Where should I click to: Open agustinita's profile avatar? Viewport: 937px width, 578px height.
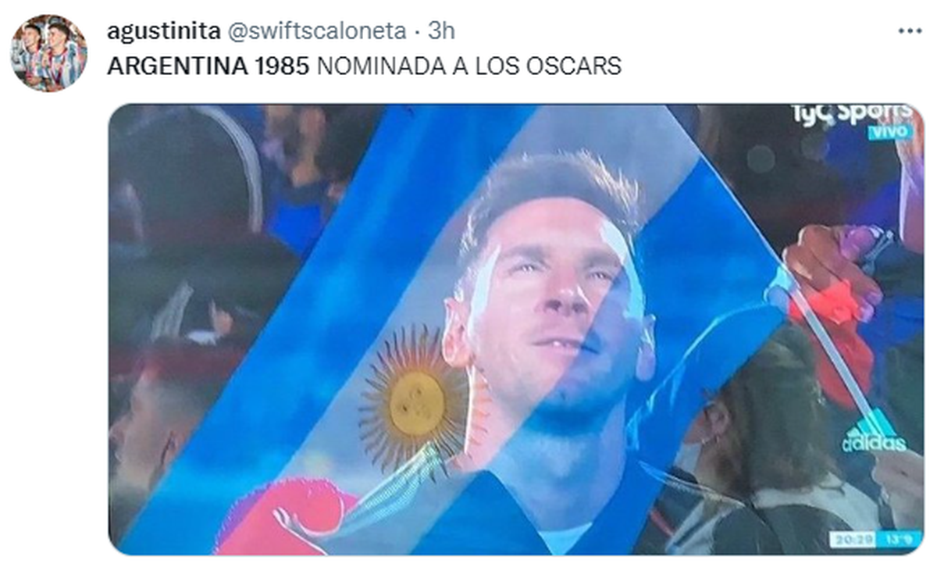point(48,53)
